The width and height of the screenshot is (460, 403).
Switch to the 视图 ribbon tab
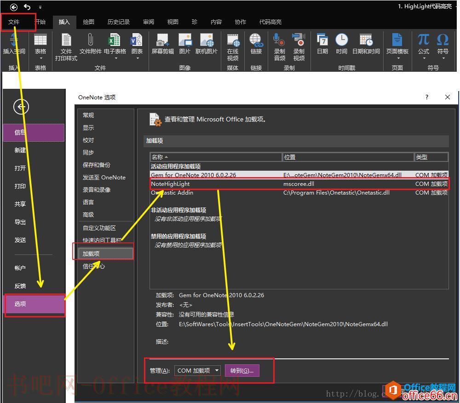(173, 22)
